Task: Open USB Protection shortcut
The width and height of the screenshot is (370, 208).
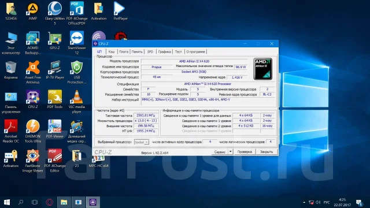Action: (77, 73)
